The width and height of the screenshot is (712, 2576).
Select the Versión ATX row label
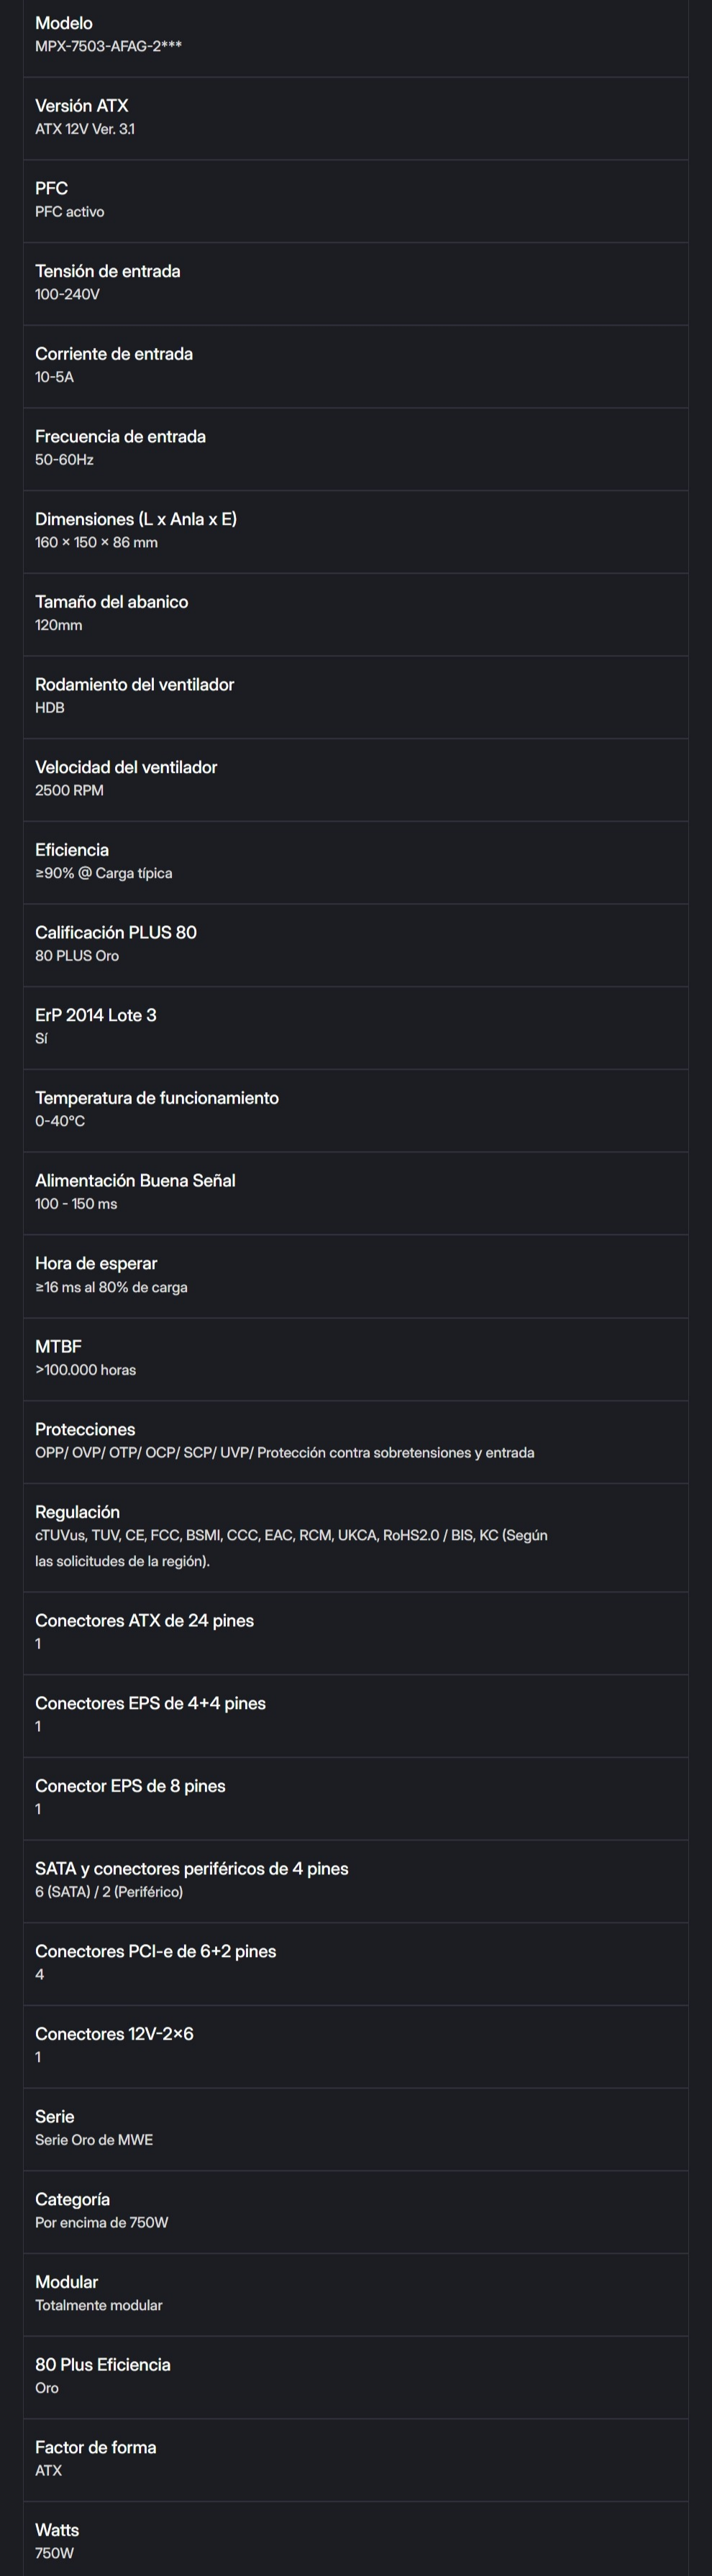pos(81,106)
